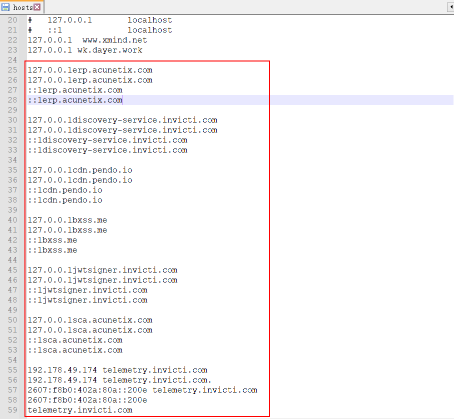Place cursor on 'www.xmind.net' entry

[x=115, y=40]
